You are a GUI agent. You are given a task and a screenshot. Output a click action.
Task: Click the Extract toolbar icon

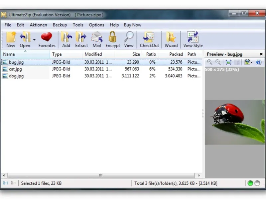point(81,37)
